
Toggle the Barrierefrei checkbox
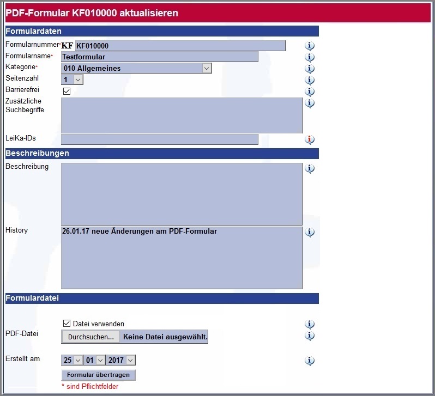67,91
